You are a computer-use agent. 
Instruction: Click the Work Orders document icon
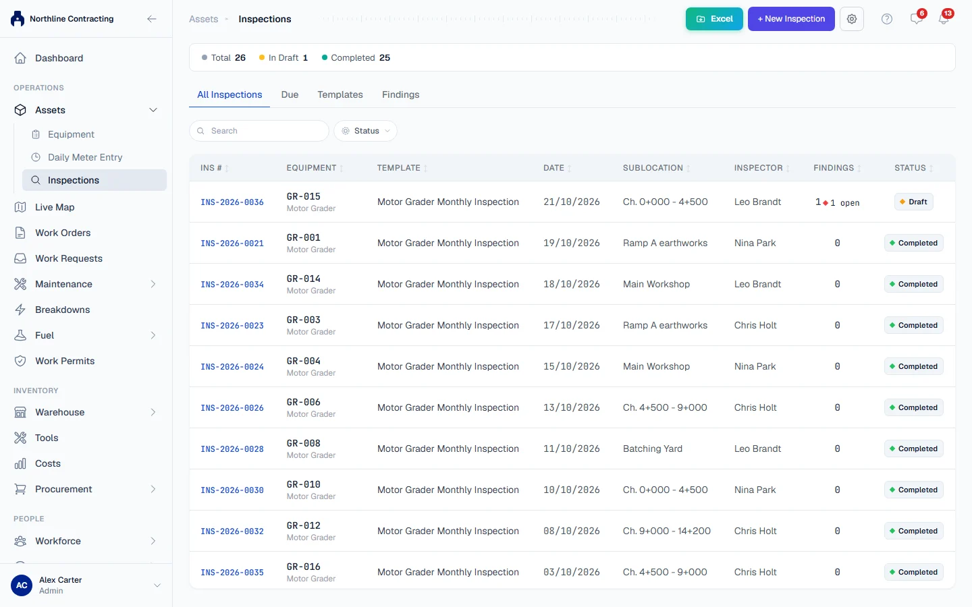20,233
